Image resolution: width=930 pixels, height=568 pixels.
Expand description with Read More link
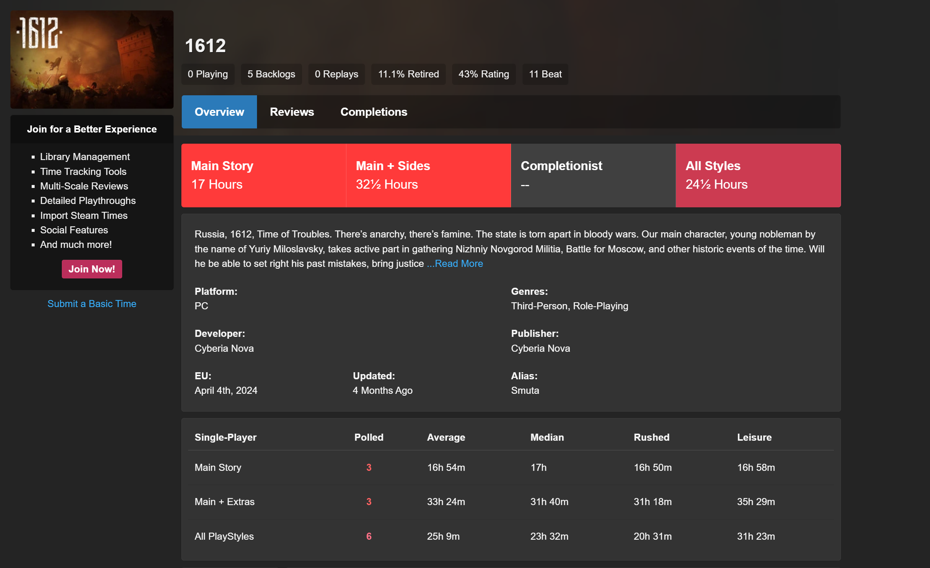click(455, 264)
